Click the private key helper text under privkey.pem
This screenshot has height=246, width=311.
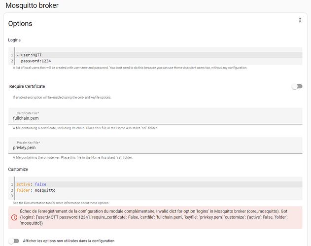[73, 158]
